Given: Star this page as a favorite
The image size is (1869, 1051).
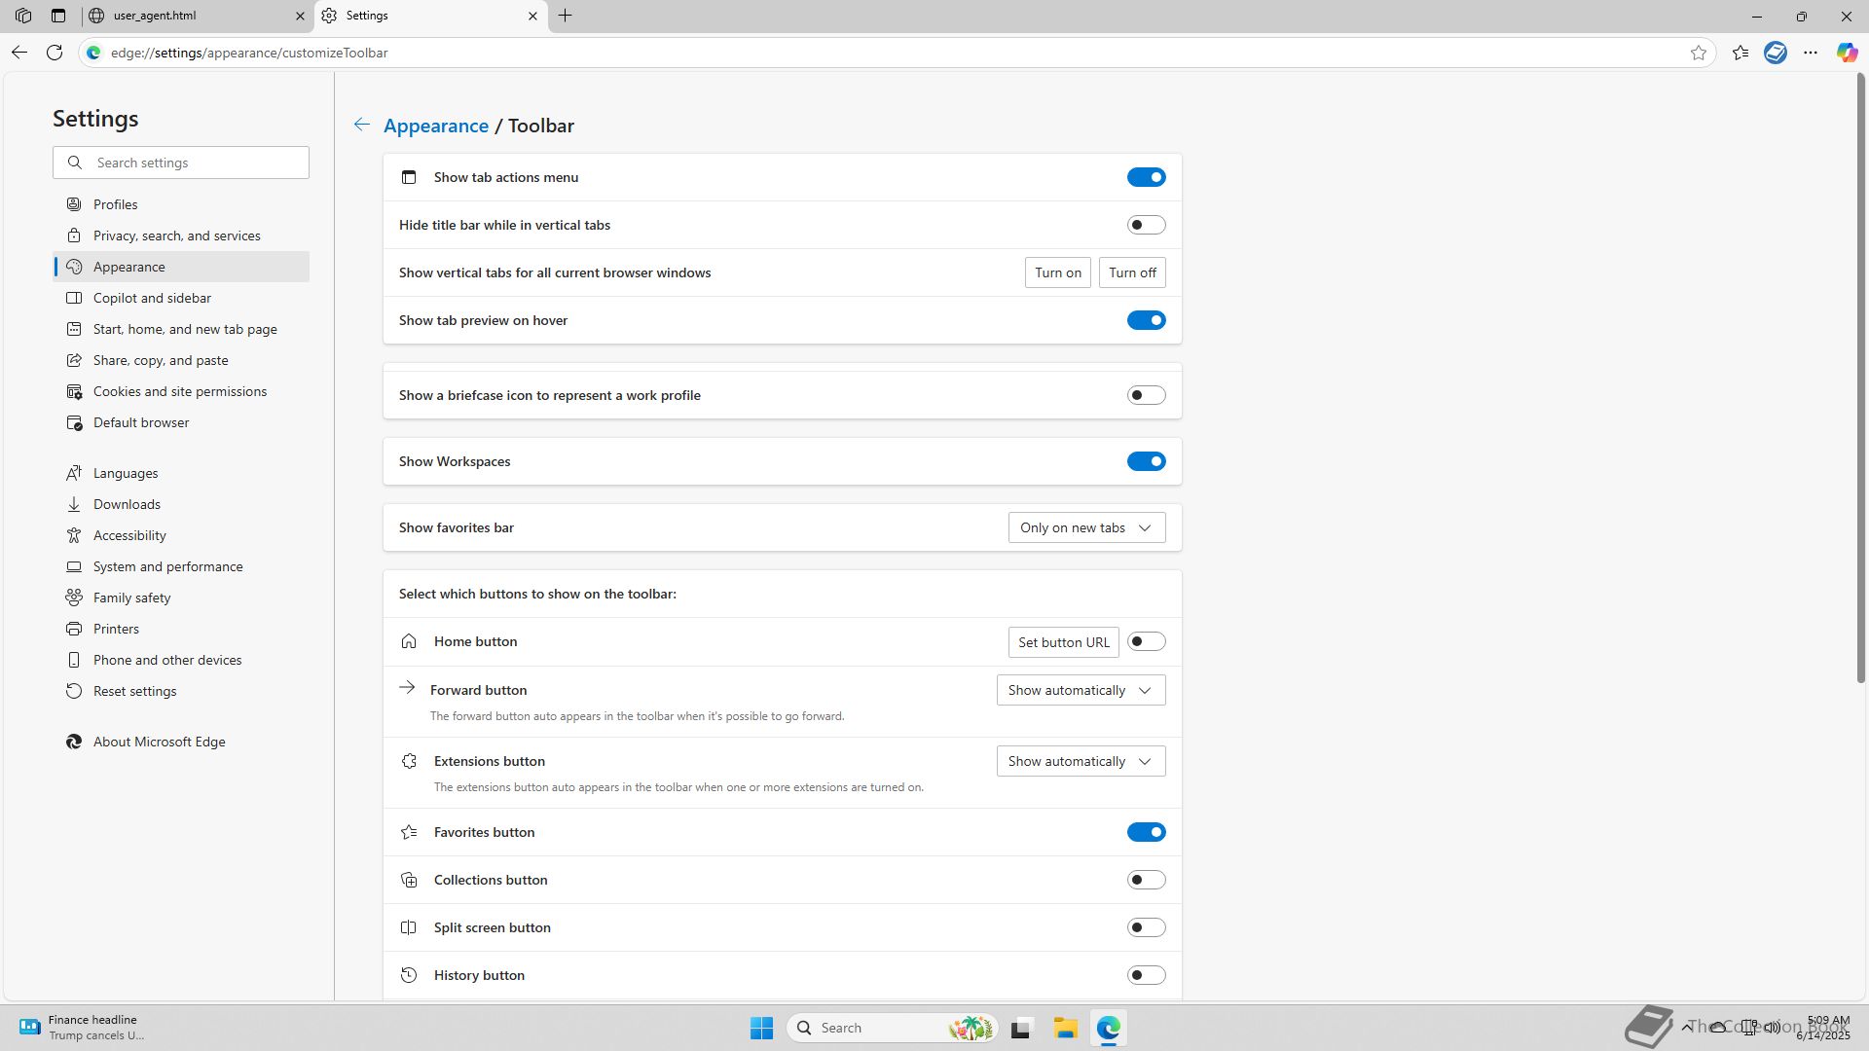Looking at the screenshot, I should tap(1699, 53).
